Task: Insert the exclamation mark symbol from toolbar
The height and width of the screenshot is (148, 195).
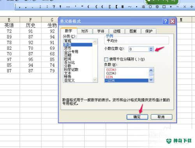Action: tap(60, 7)
